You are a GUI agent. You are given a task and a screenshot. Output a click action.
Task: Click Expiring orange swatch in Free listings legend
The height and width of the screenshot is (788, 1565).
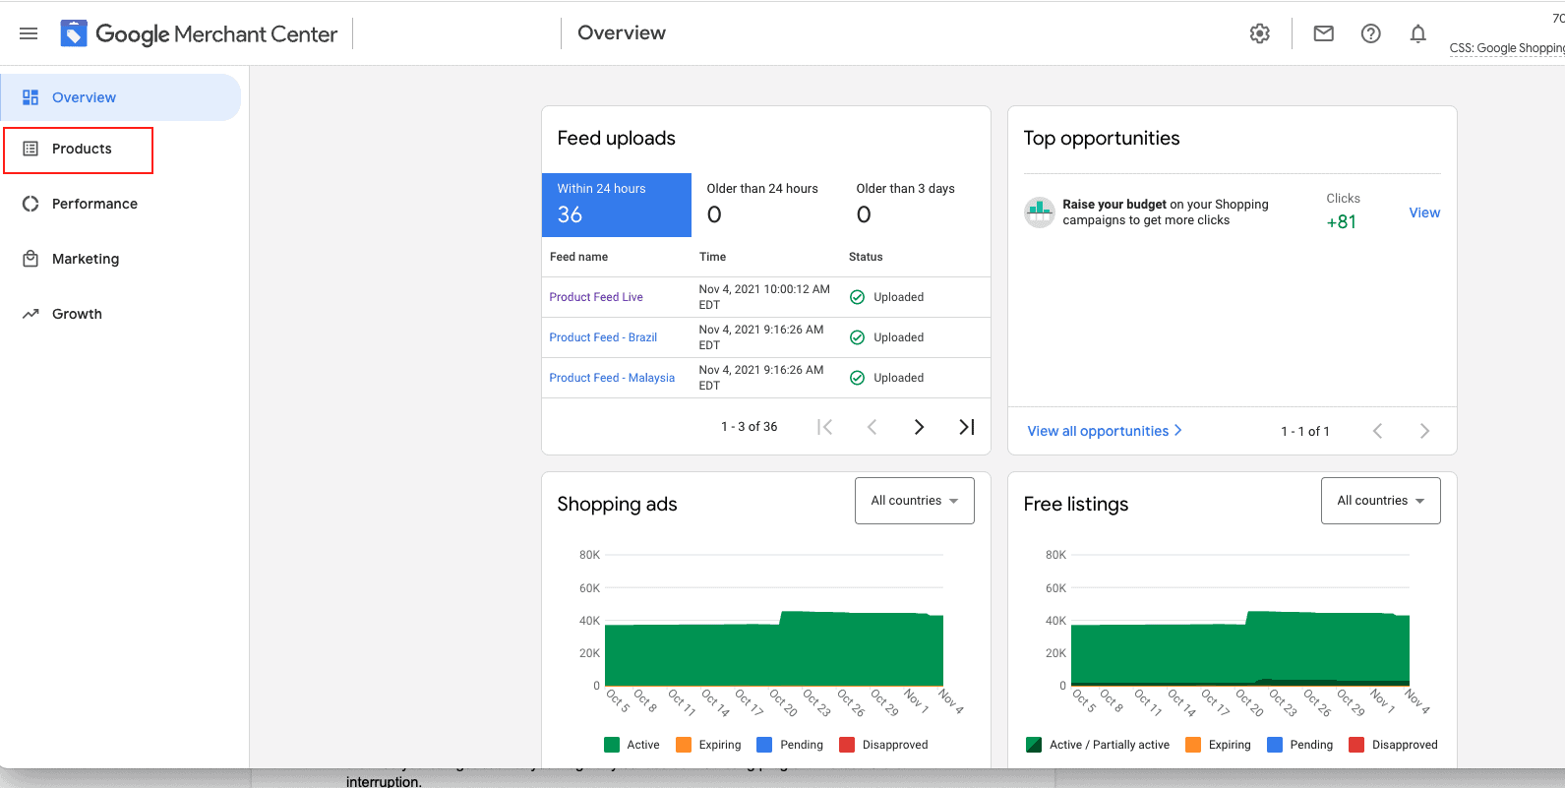coord(1193,745)
